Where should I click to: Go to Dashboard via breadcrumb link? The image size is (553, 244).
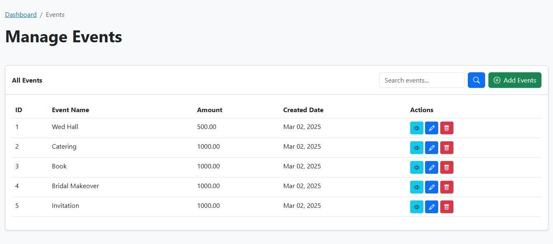pos(21,15)
